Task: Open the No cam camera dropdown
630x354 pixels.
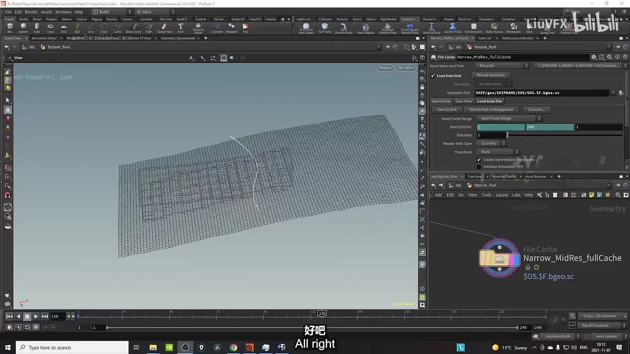Action: pos(406,68)
